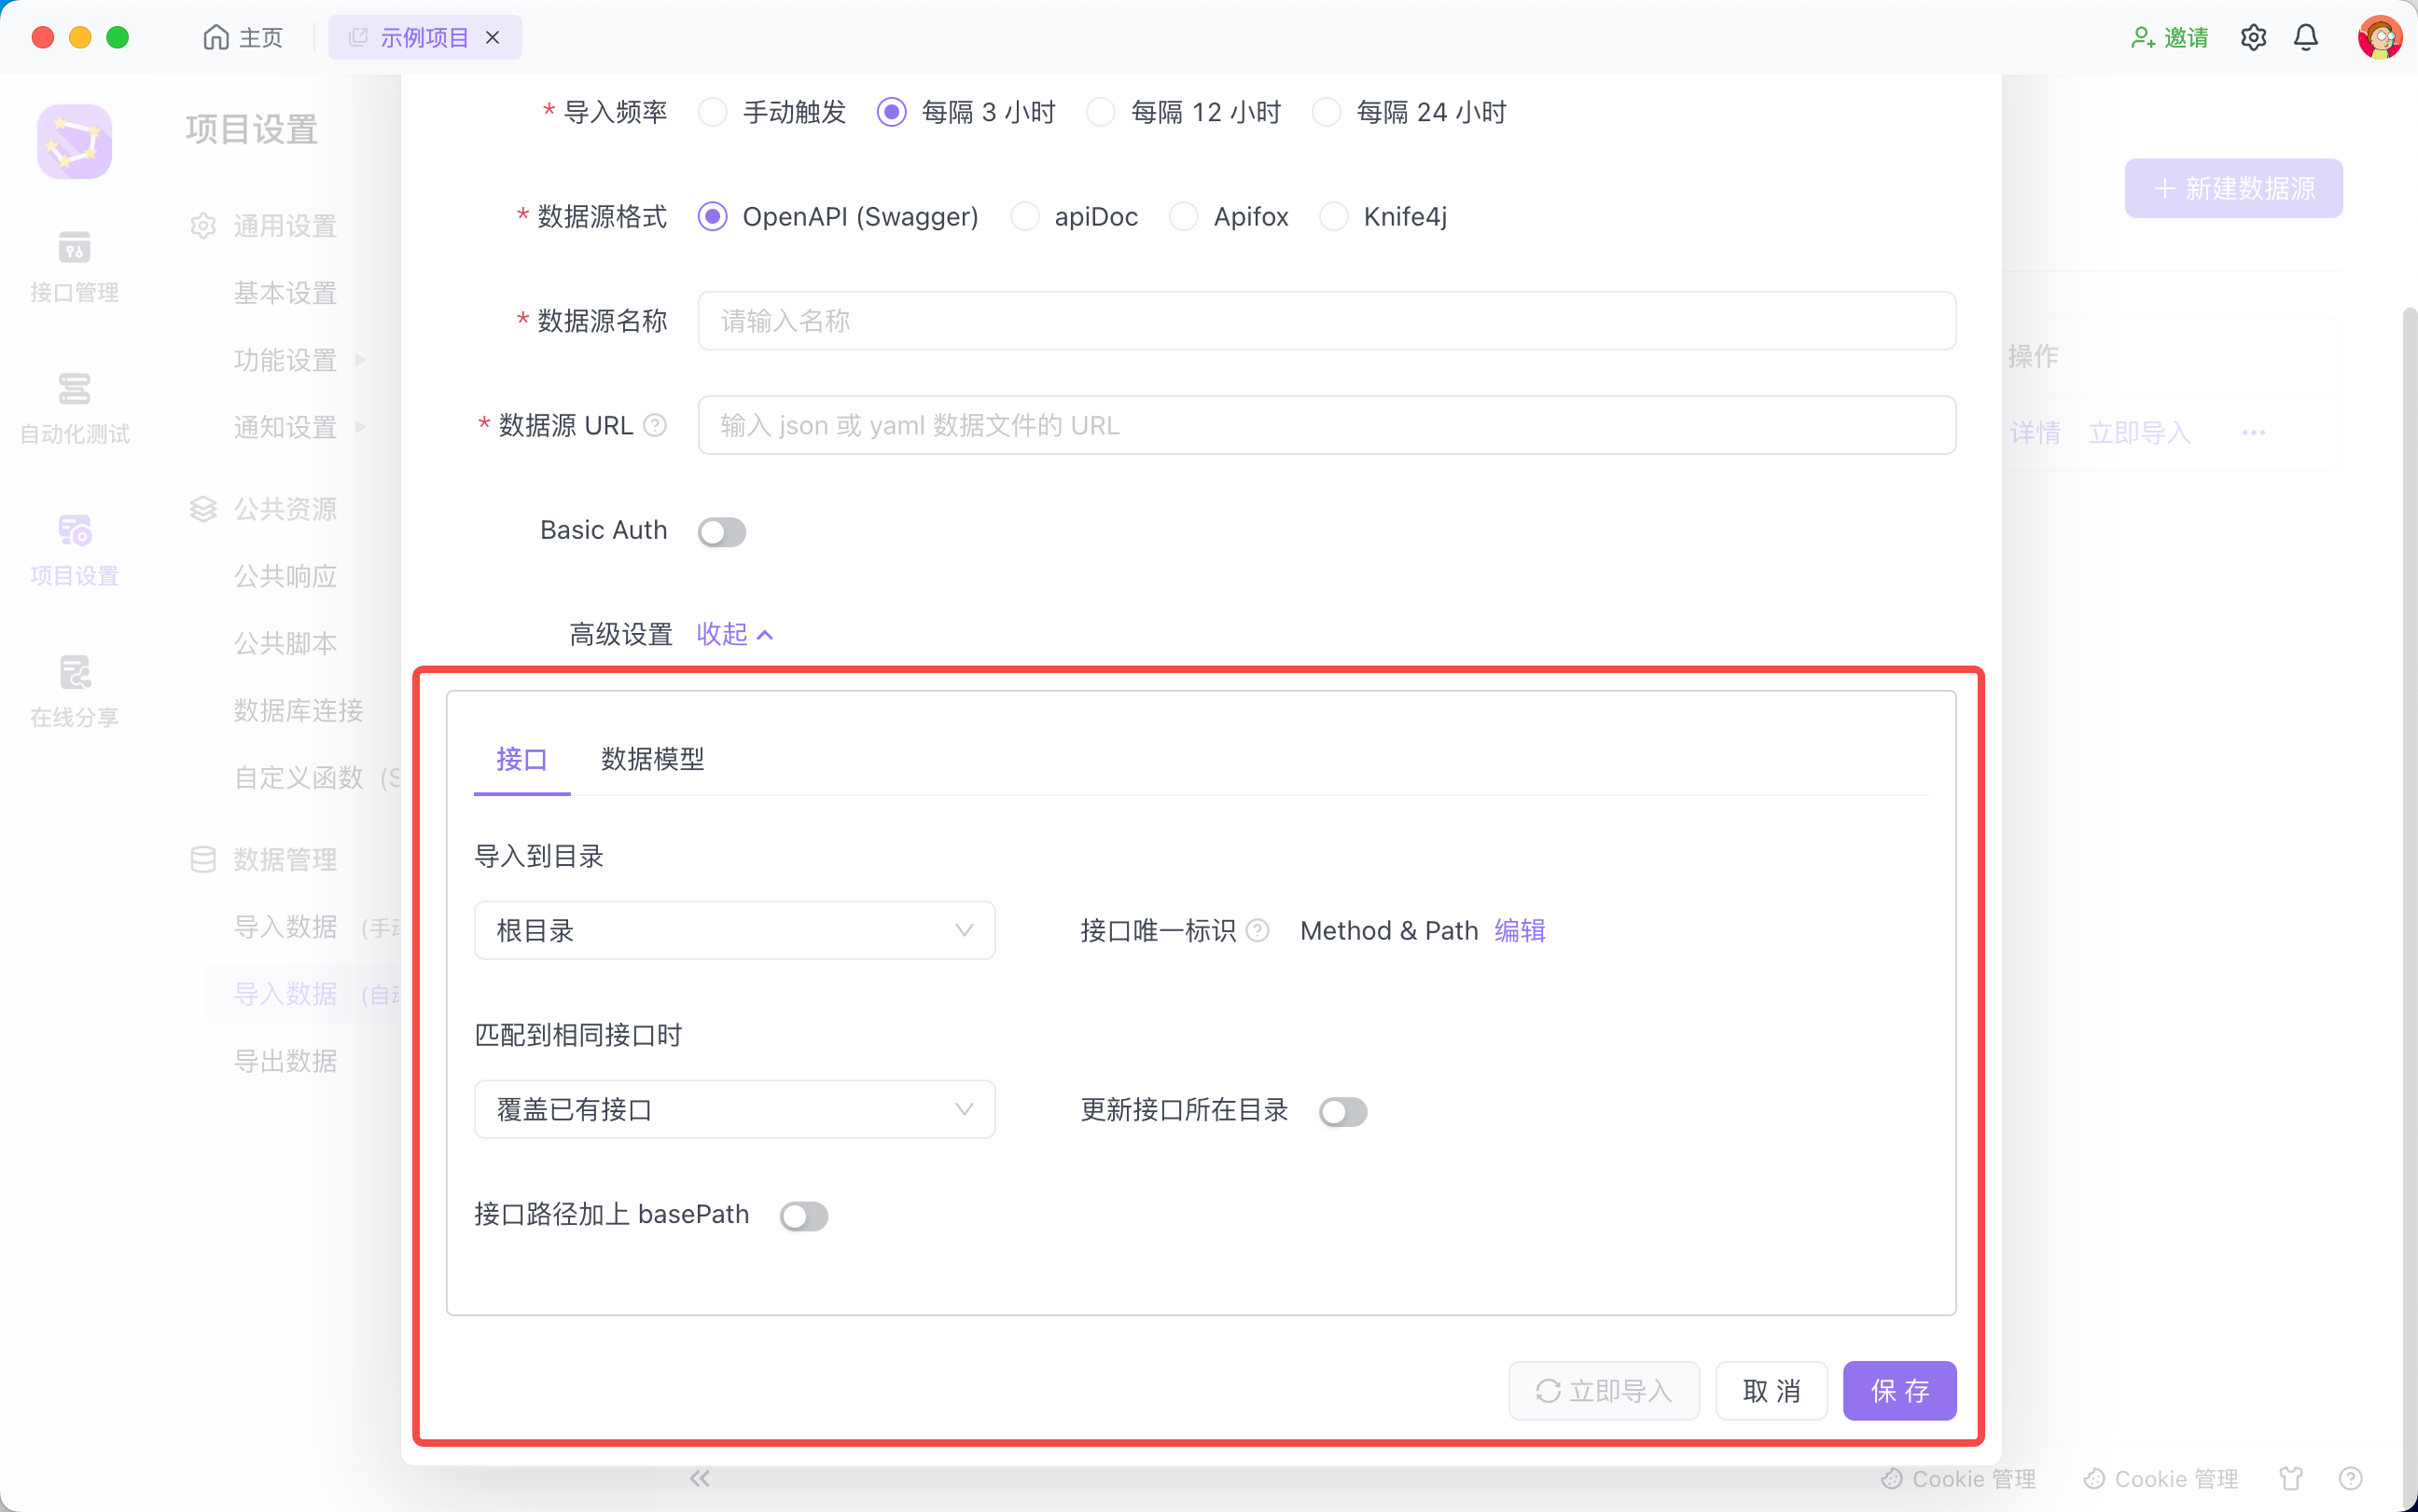2418x1512 pixels.
Task: Click help icon next to 数据源 URL
Action: click(x=655, y=426)
